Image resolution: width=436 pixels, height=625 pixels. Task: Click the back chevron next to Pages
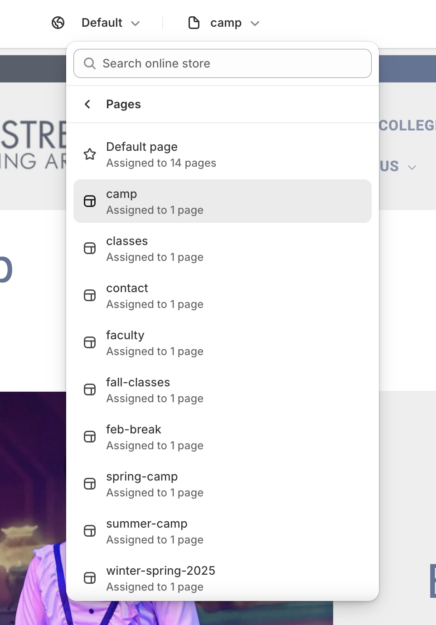[87, 104]
